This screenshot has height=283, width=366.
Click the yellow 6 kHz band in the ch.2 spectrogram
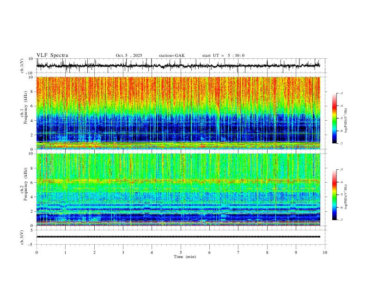click(x=178, y=180)
